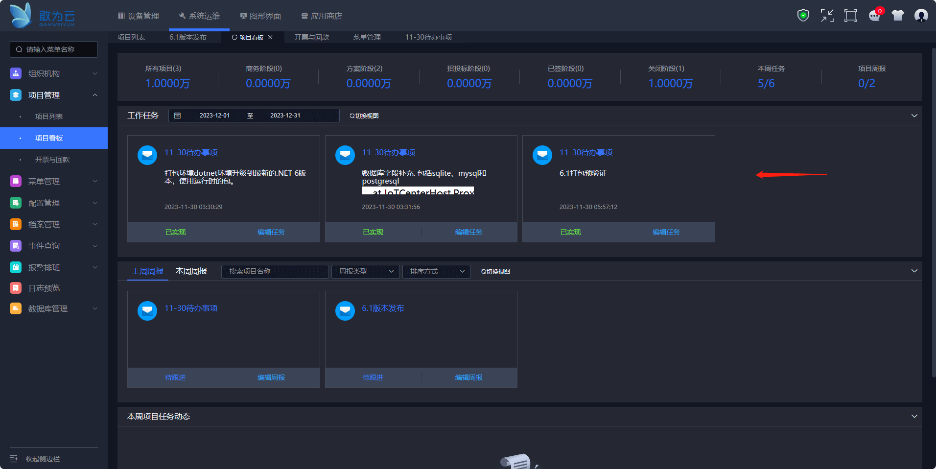This screenshot has height=469, width=936.
Task: Click the shirt theme icon
Action: [897, 16]
